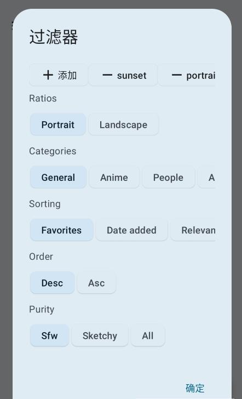This screenshot has height=399, width=242.
Task: Remove the portrait tag via minus icon
Action: click(176, 75)
